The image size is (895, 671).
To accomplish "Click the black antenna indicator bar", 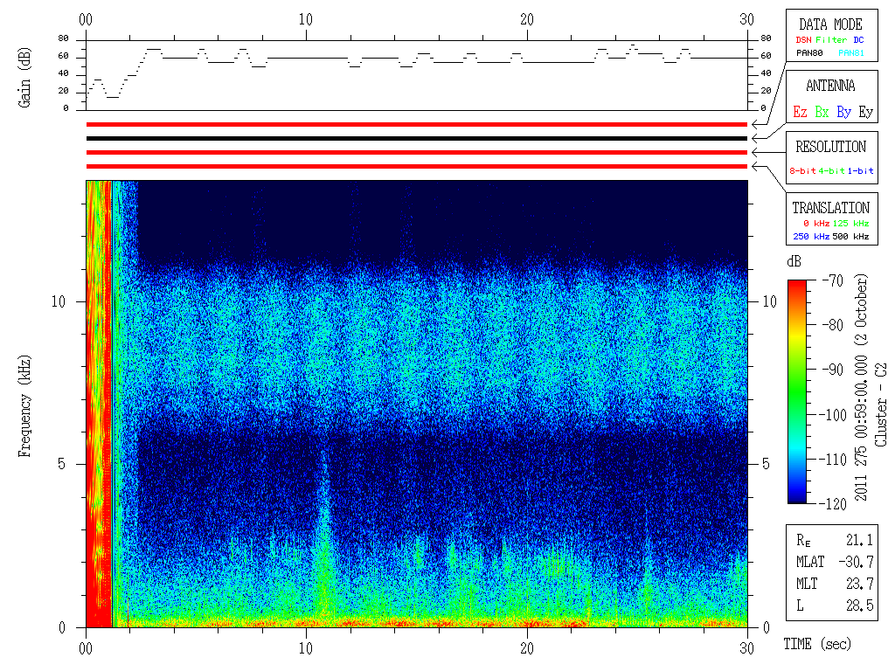I will coord(417,138).
